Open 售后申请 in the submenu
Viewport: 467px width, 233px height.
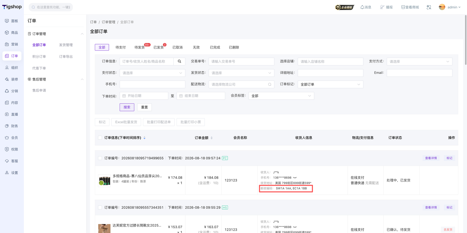pos(39,91)
